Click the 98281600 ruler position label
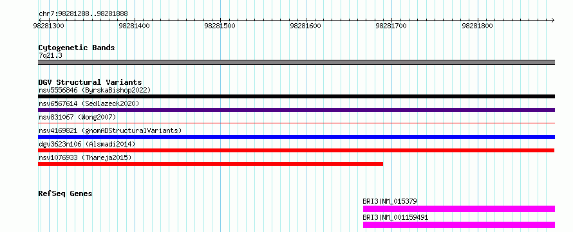573x232 pixels. 306,26
